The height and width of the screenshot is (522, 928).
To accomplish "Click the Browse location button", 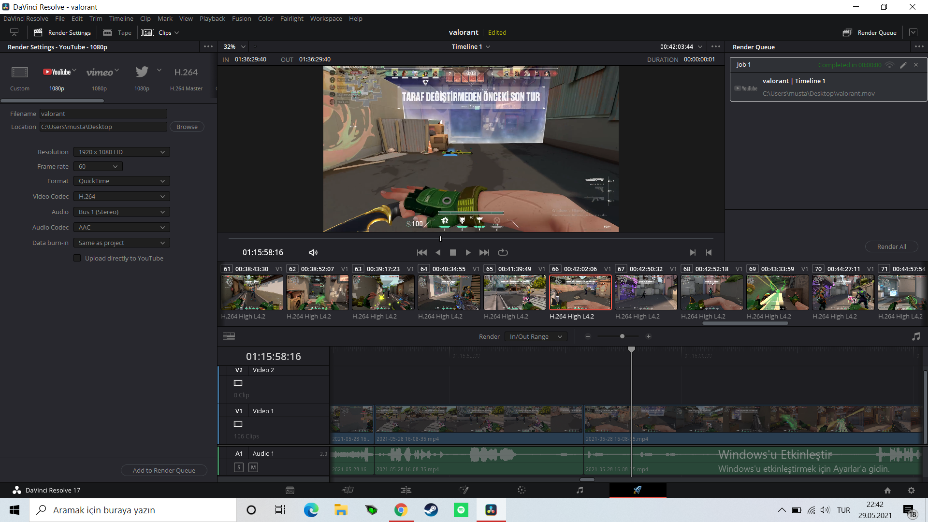I will tap(187, 127).
